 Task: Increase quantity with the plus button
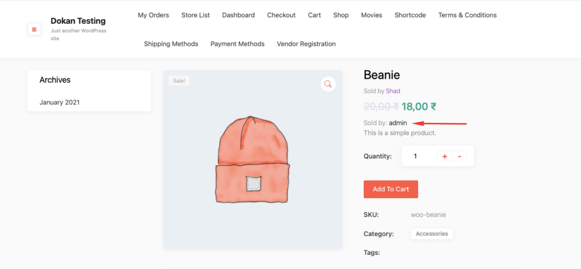(x=444, y=156)
